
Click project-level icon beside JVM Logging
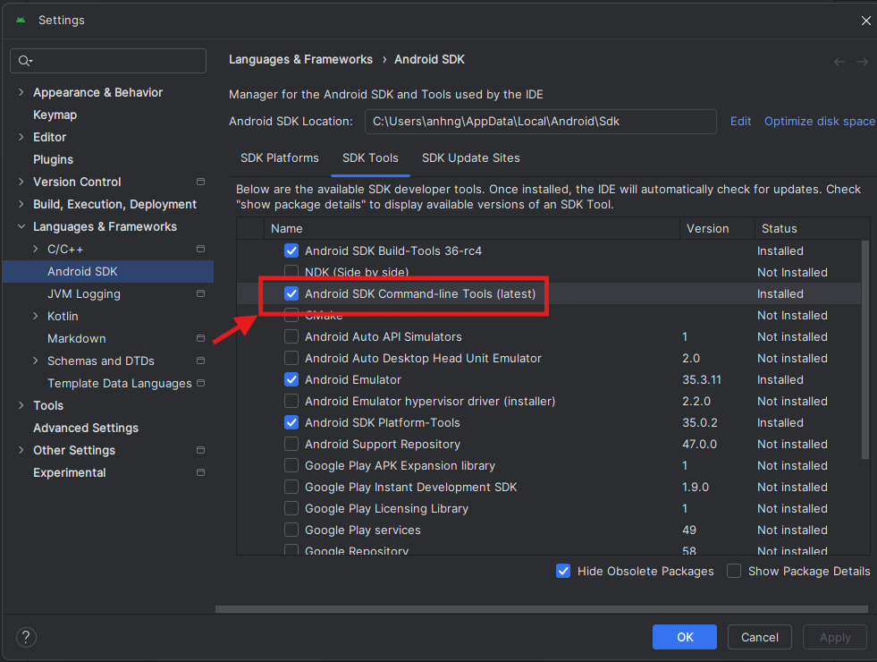click(201, 293)
